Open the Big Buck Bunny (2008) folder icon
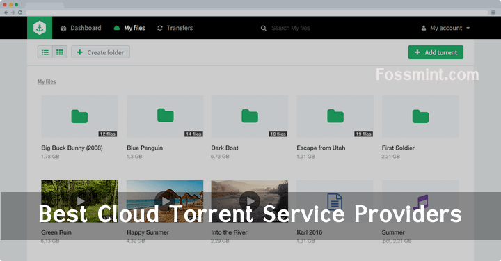The image size is (501, 261). pyautogui.click(x=79, y=116)
